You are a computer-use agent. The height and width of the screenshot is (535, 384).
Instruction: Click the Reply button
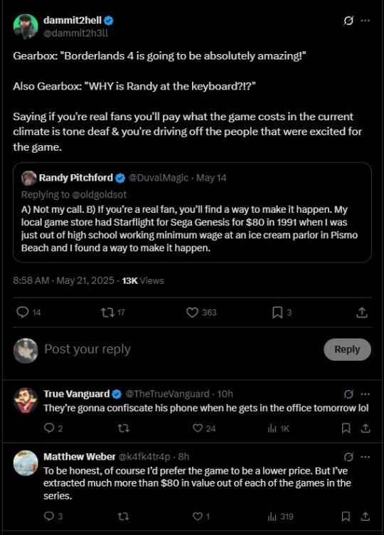[x=347, y=349]
